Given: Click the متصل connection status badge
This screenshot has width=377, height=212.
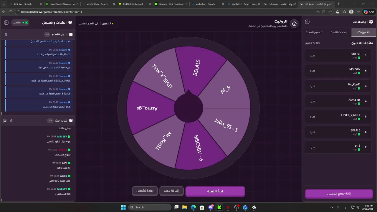Looking at the screenshot, I should click(x=20, y=23).
